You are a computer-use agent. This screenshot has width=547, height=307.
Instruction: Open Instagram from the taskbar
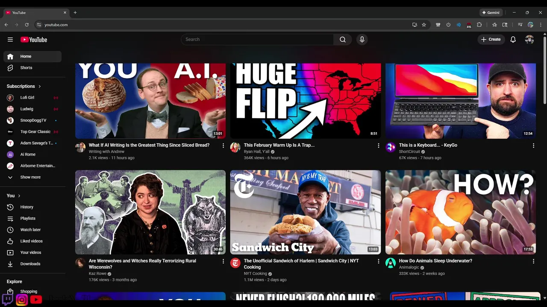(x=22, y=300)
